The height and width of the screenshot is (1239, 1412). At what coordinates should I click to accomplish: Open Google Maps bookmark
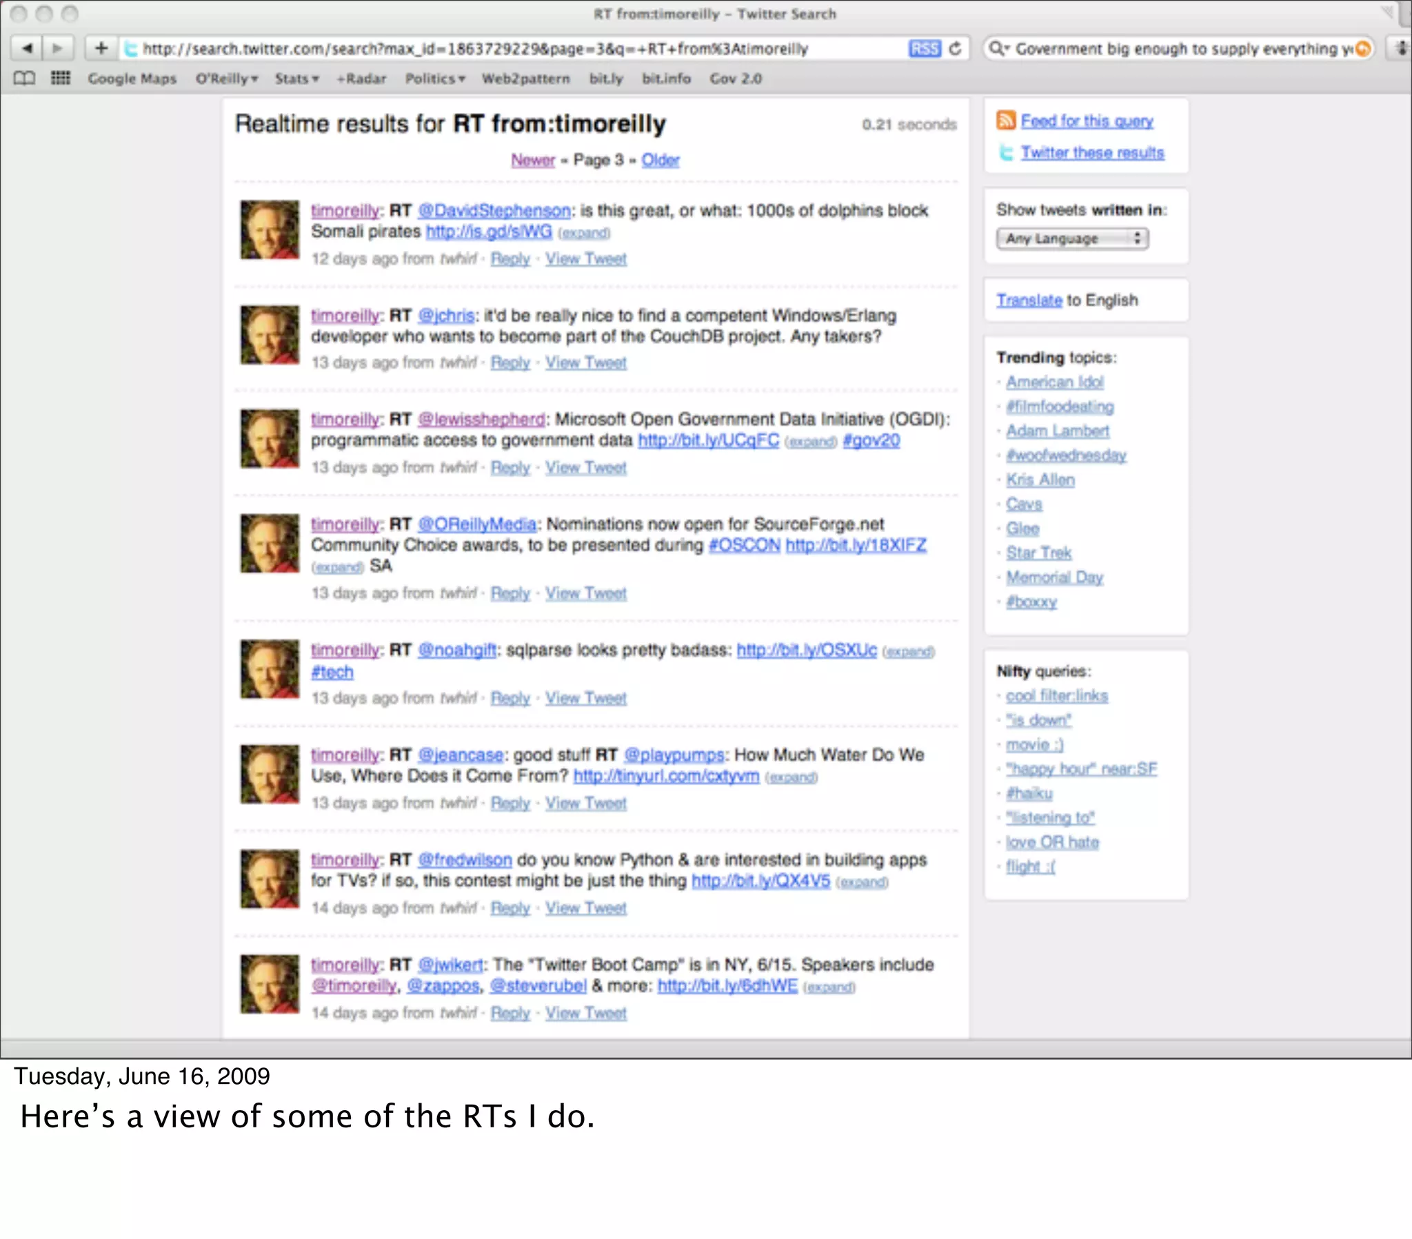tap(132, 78)
